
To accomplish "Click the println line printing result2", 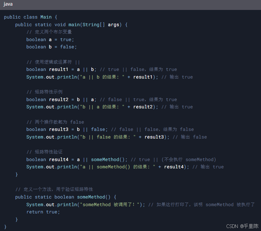I will (110, 107).
